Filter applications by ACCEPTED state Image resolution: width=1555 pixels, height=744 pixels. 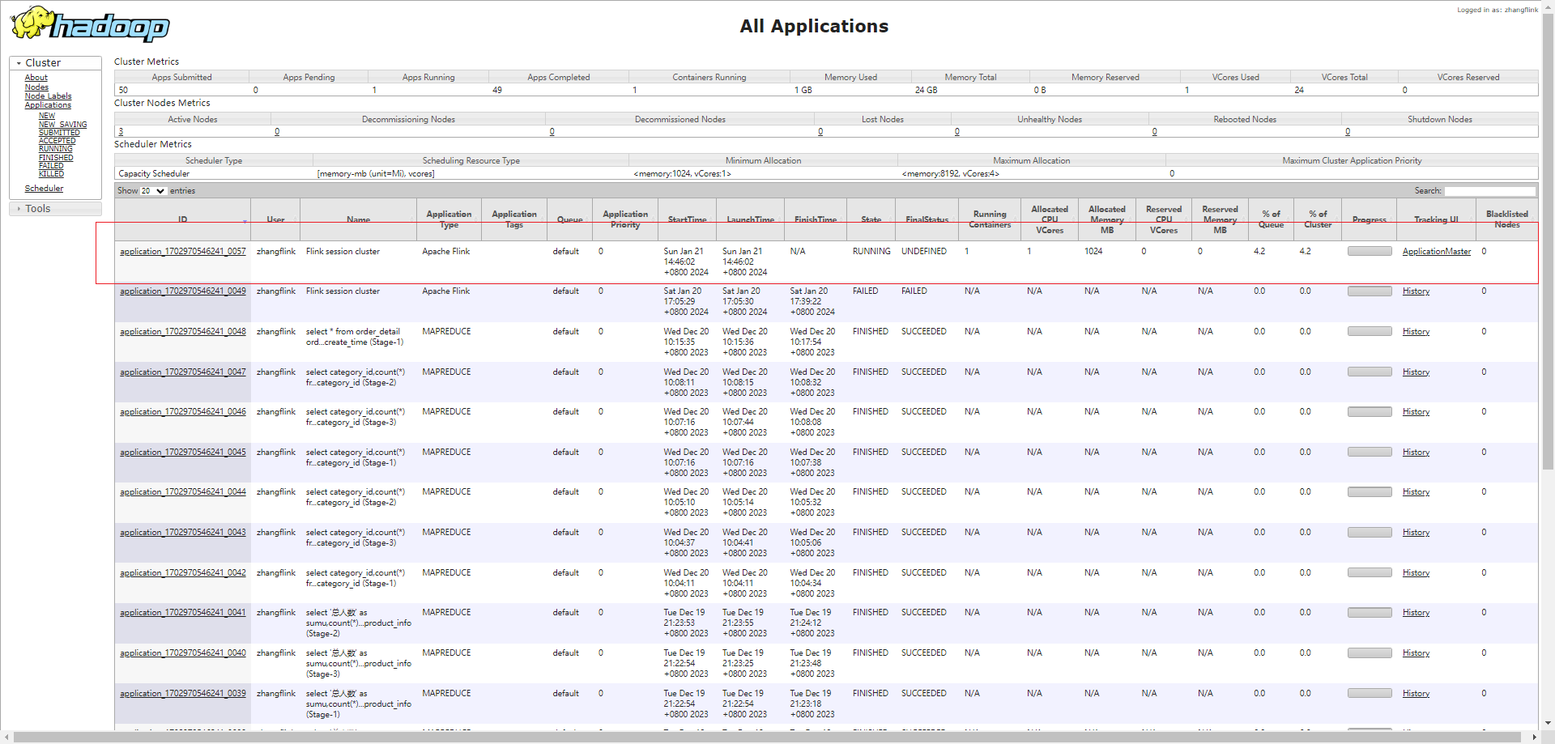coord(57,141)
